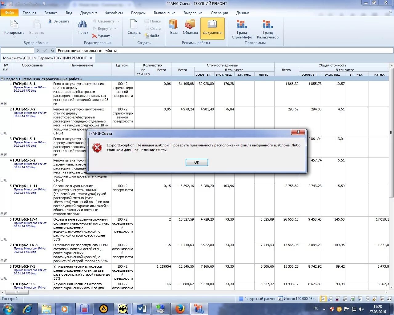The height and width of the screenshot is (315, 394).
Task: Click the vertical scrollbar thumb of the estimate table
Action: tap(392, 133)
